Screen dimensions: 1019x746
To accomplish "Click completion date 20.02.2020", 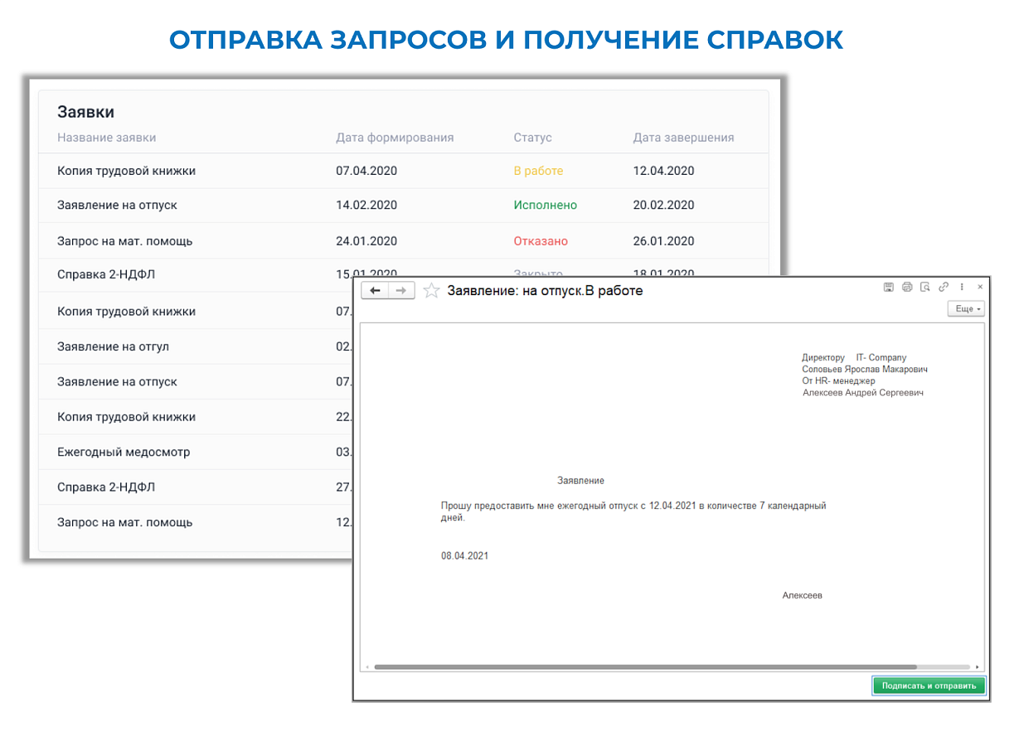I will pos(663,205).
